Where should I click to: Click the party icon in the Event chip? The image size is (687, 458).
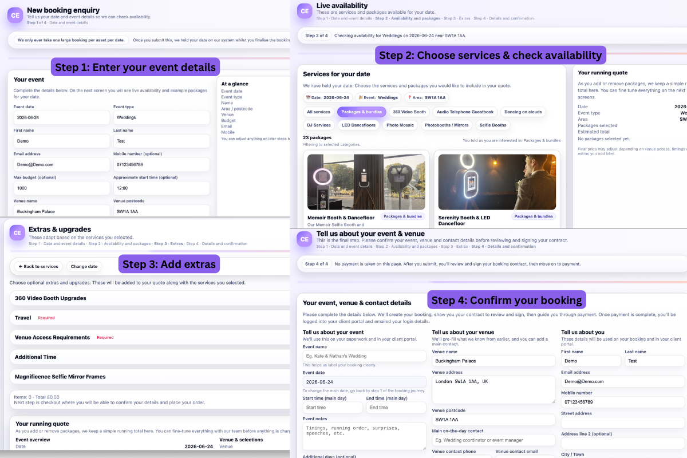[x=360, y=97]
